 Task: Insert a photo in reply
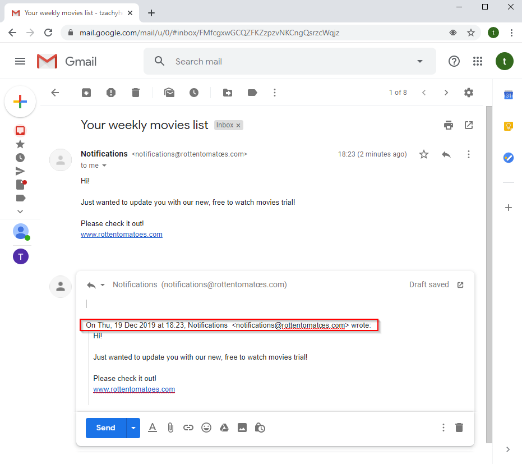242,428
